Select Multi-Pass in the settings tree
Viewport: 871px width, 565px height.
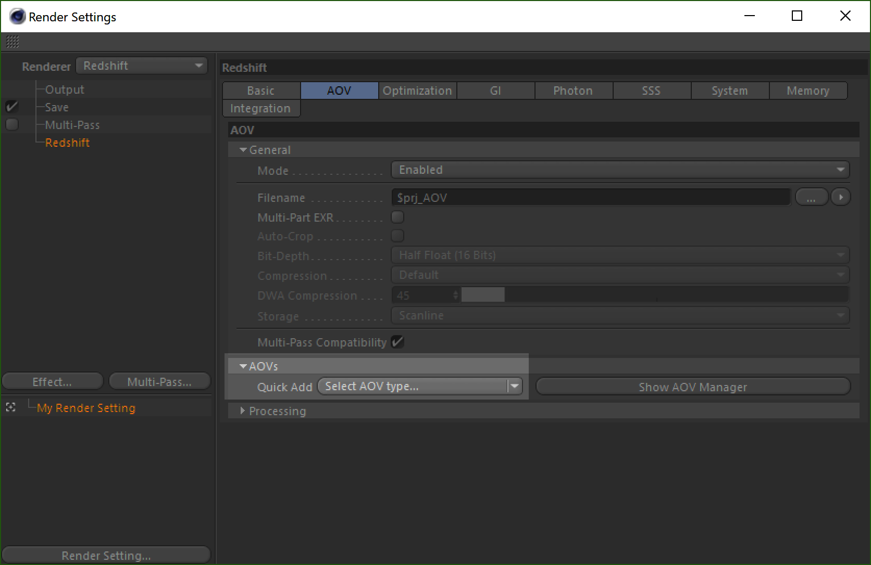click(x=72, y=125)
